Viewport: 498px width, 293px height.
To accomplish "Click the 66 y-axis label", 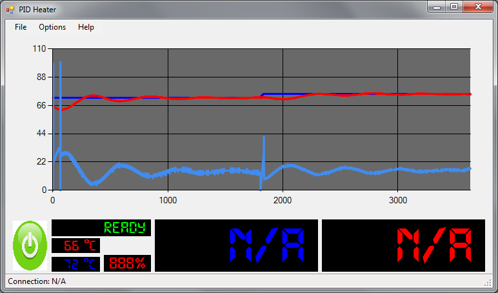I will click(x=41, y=105).
